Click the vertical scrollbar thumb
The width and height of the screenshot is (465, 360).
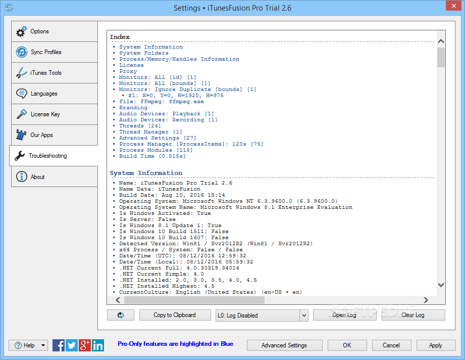(441, 57)
